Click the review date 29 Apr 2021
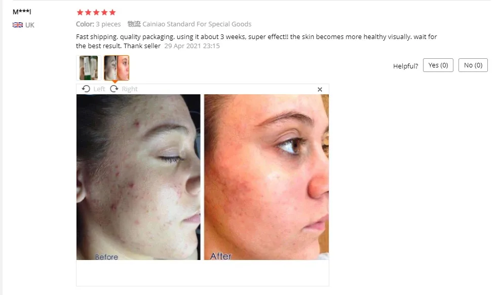 pos(192,46)
